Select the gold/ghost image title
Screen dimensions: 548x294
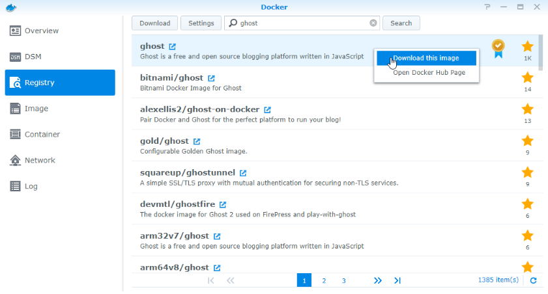(x=164, y=141)
